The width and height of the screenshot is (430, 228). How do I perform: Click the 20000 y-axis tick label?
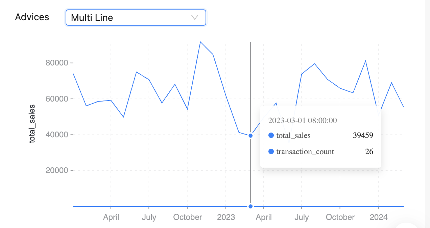(57, 171)
